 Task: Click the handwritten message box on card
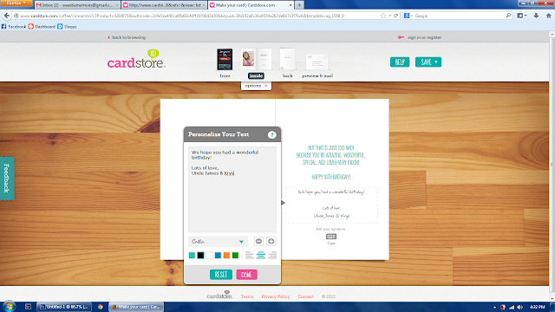point(331,205)
